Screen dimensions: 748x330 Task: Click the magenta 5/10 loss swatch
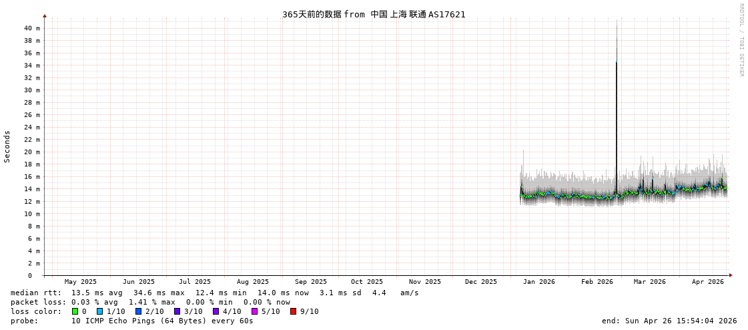[x=255, y=311]
